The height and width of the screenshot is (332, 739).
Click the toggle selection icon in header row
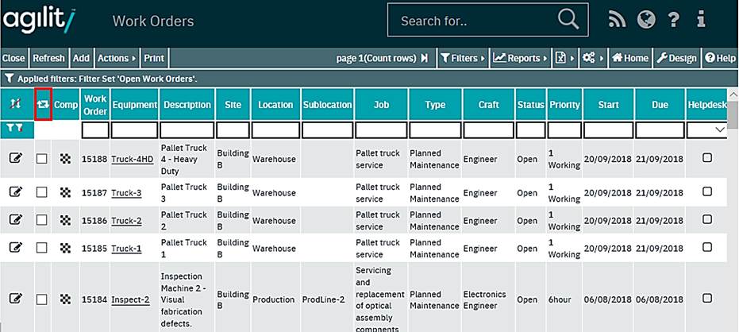click(44, 104)
